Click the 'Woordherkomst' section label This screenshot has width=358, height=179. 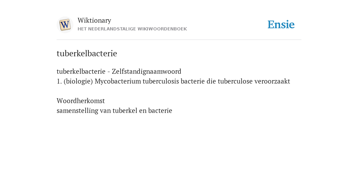coord(81,101)
